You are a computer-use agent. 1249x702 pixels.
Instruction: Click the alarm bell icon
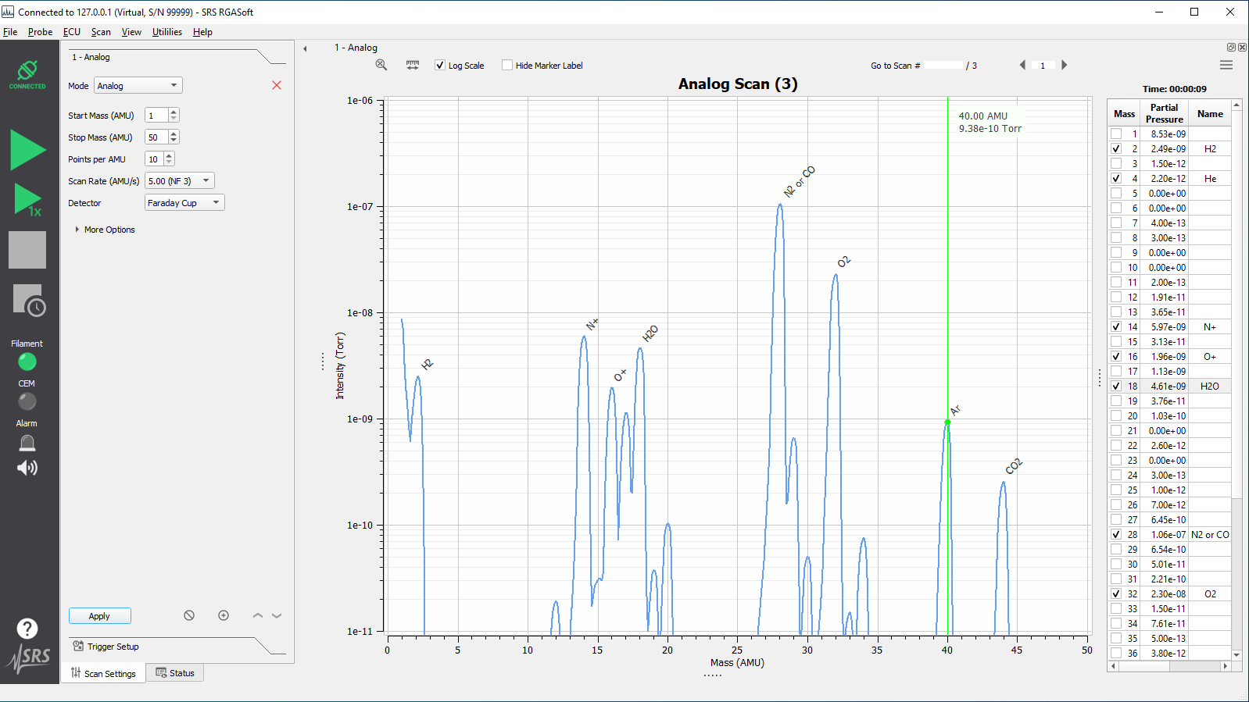click(27, 444)
